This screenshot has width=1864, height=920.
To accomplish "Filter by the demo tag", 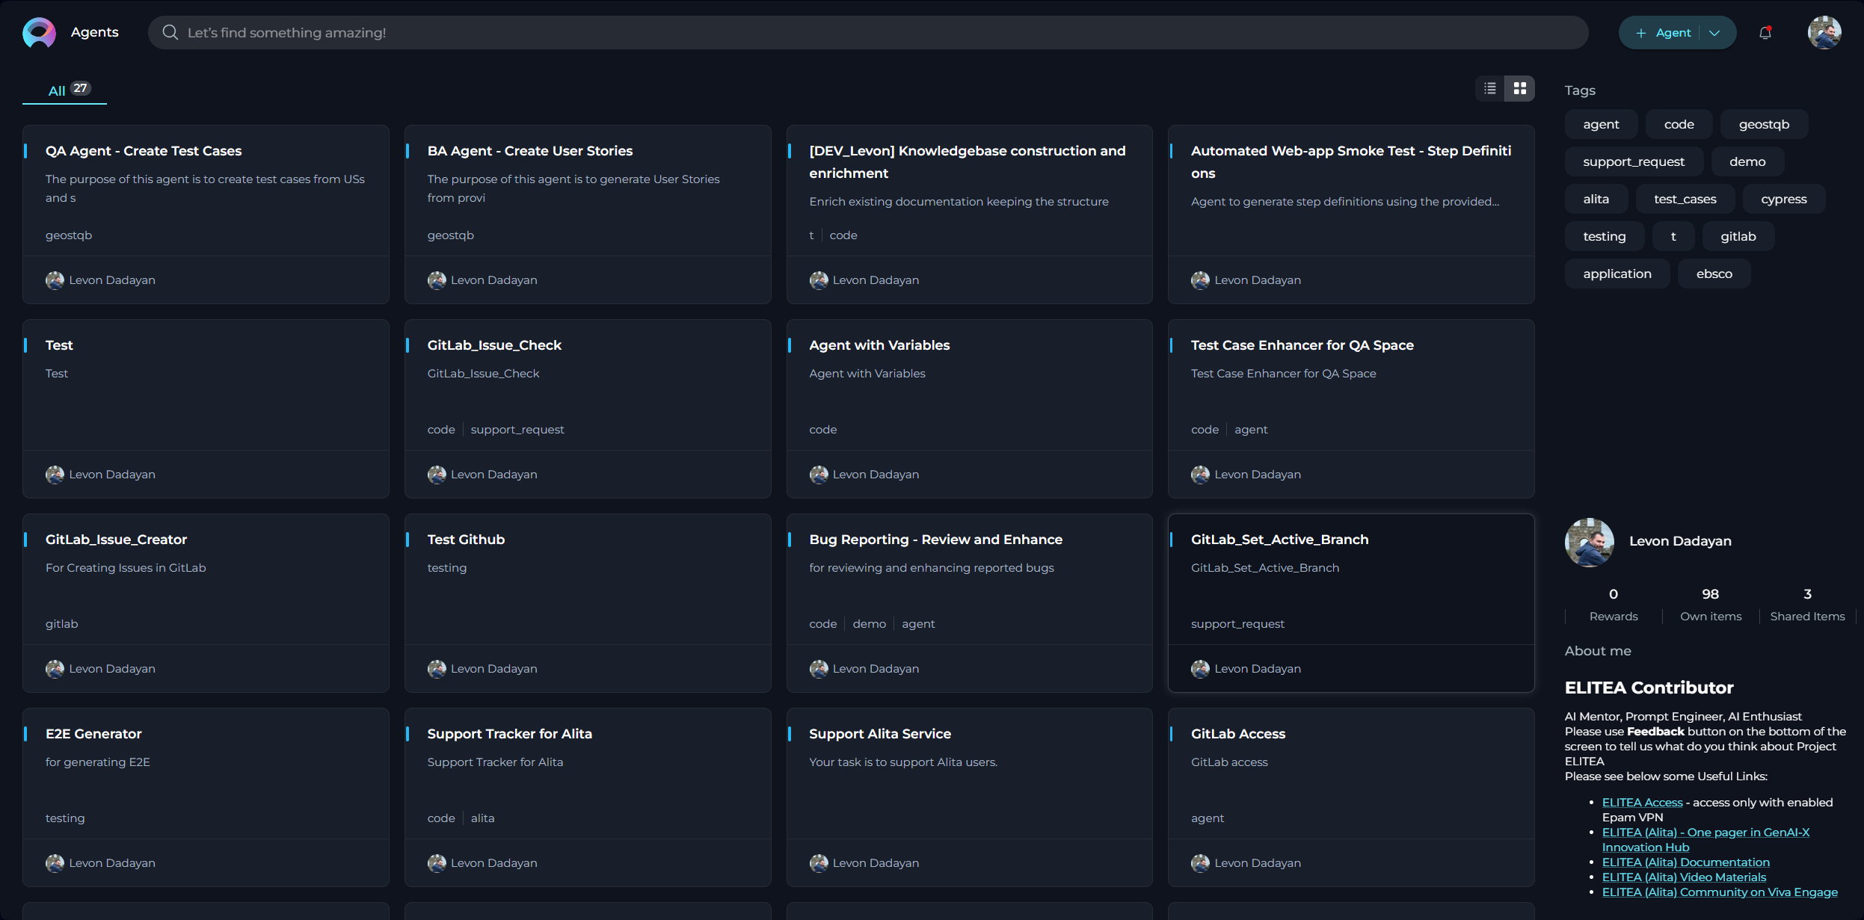I will (1747, 162).
